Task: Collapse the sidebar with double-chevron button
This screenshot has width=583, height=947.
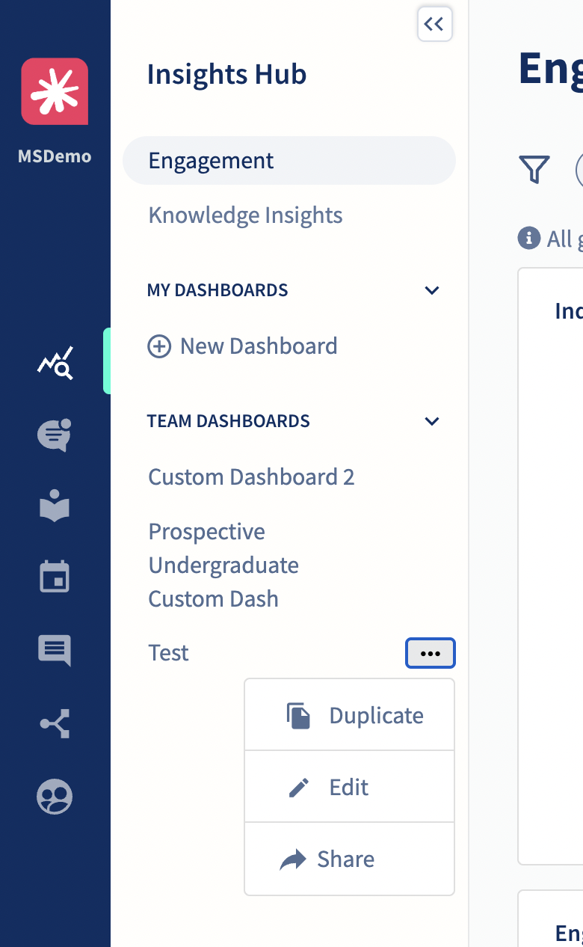Action: [x=434, y=24]
